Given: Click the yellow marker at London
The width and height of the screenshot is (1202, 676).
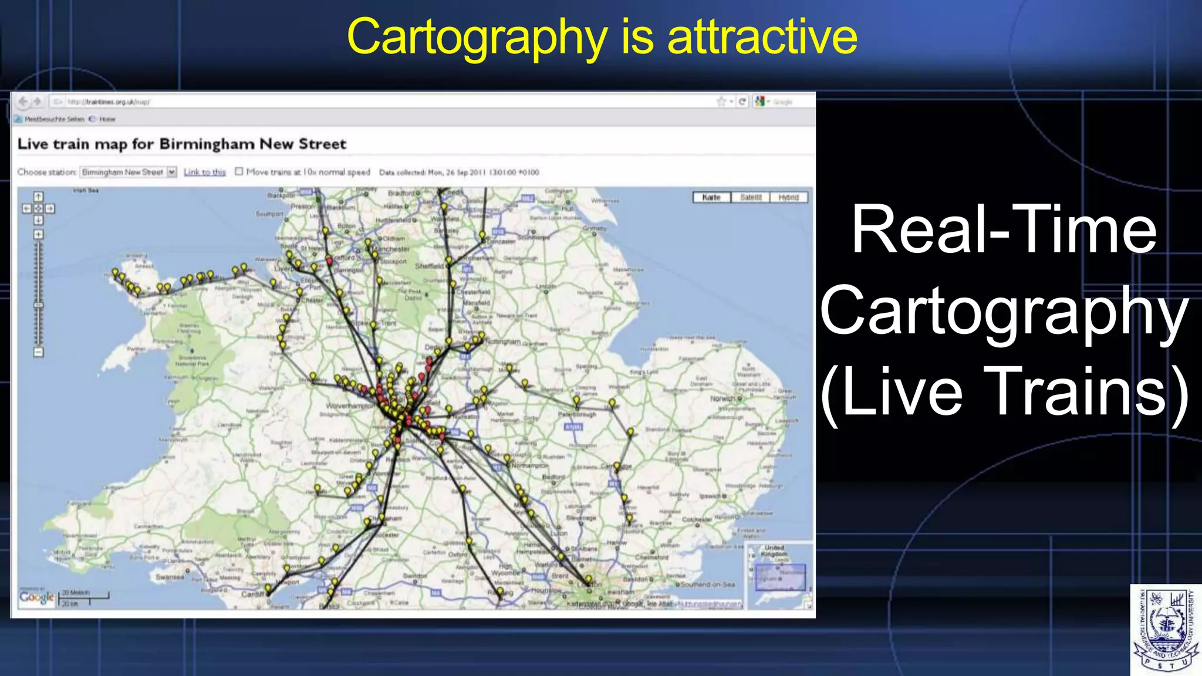Looking at the screenshot, I should click(x=589, y=580).
